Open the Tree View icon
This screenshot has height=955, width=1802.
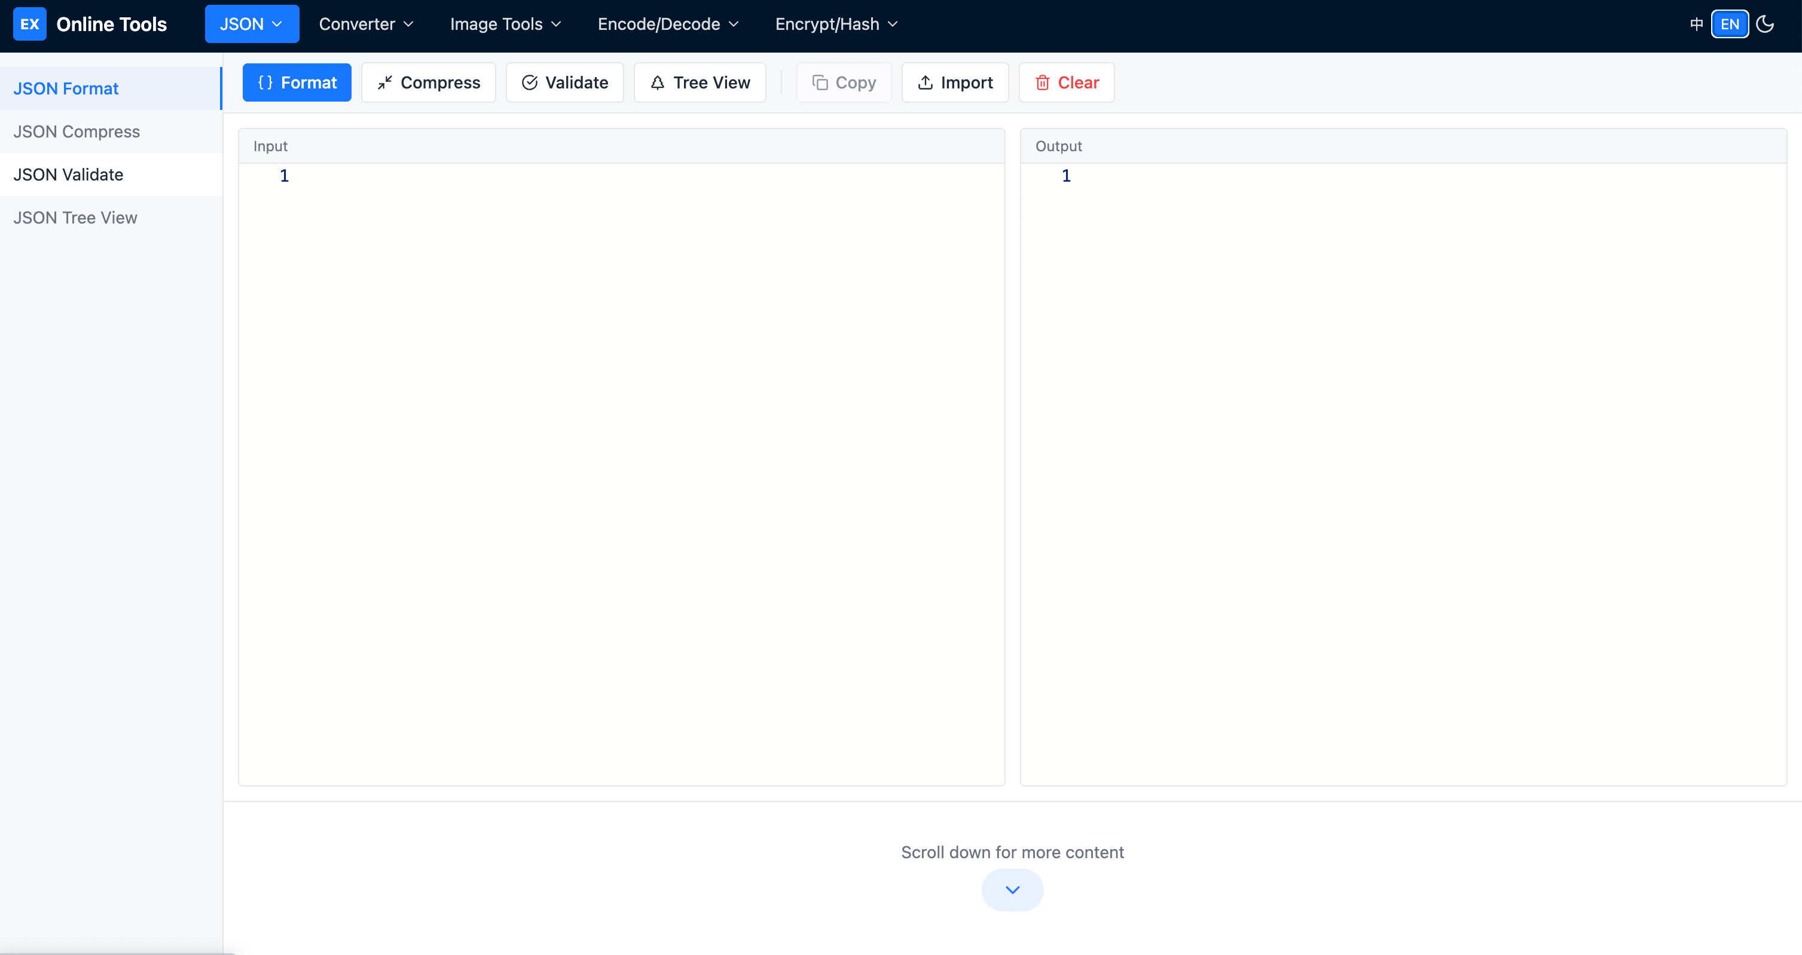click(x=657, y=82)
